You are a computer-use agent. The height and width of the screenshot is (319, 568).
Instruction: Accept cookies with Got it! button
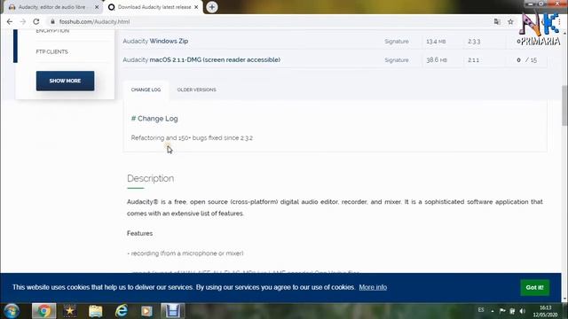(534, 287)
